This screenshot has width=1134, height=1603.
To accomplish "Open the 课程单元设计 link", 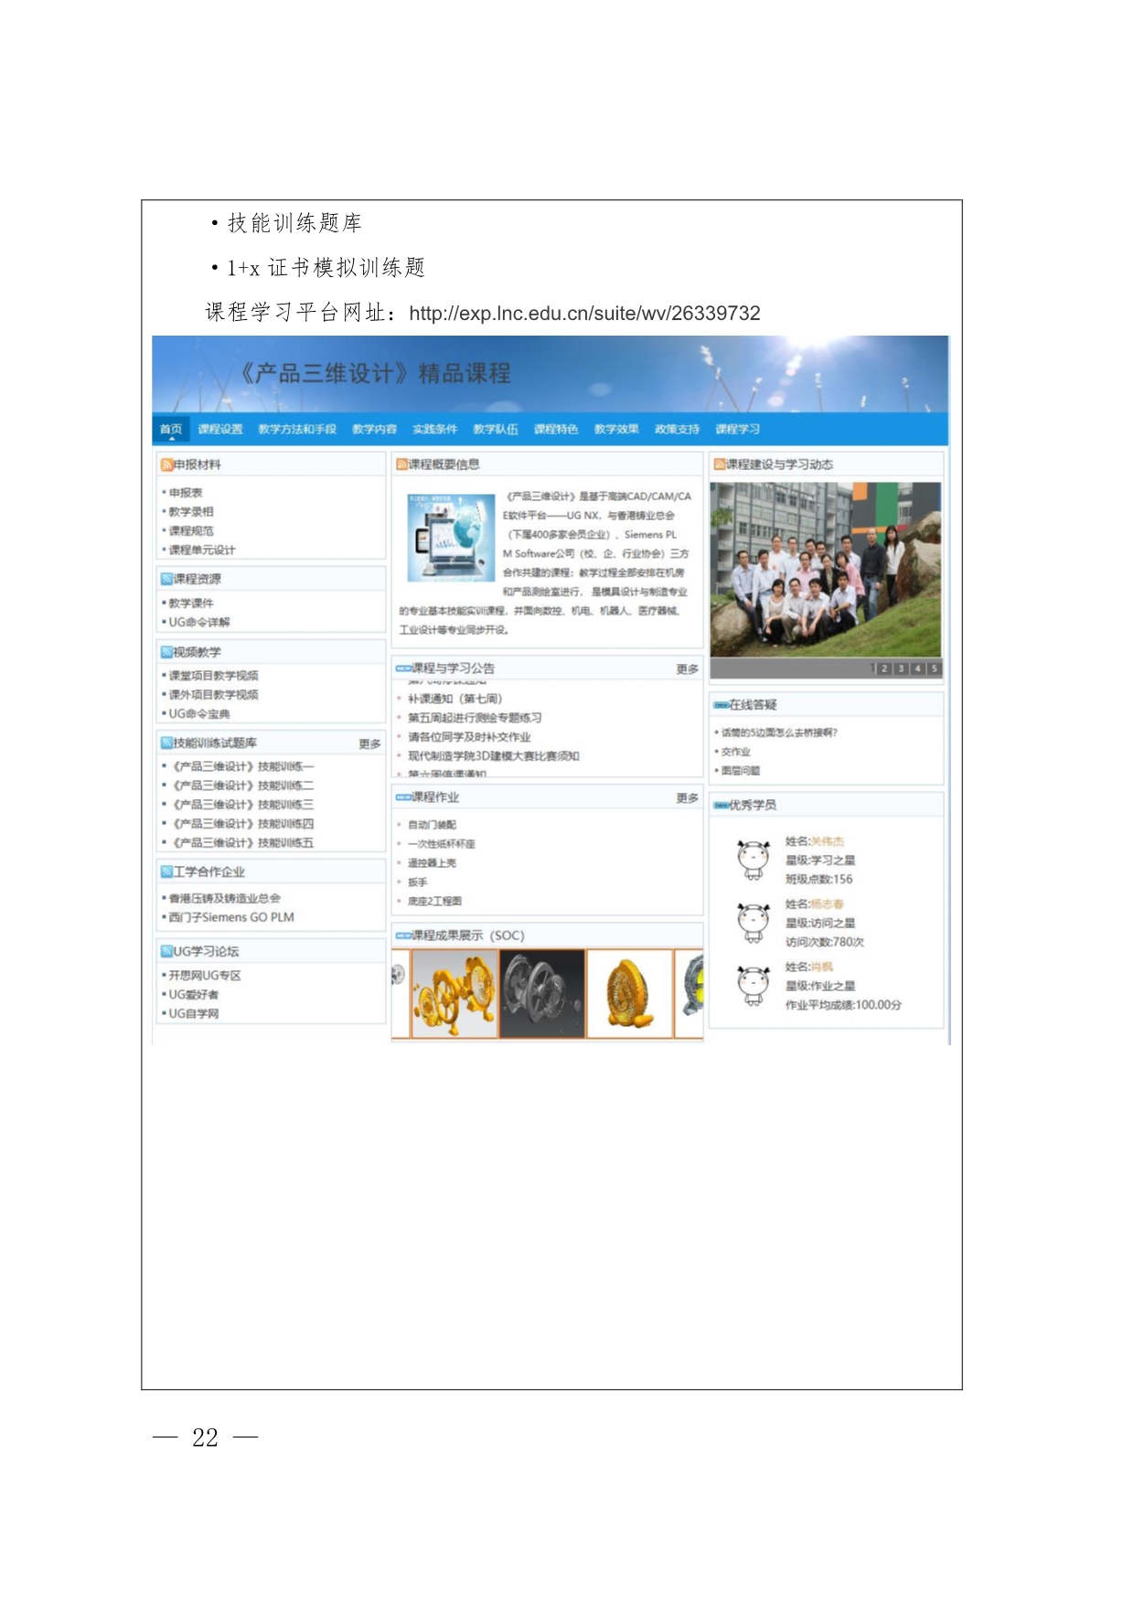I will (202, 550).
